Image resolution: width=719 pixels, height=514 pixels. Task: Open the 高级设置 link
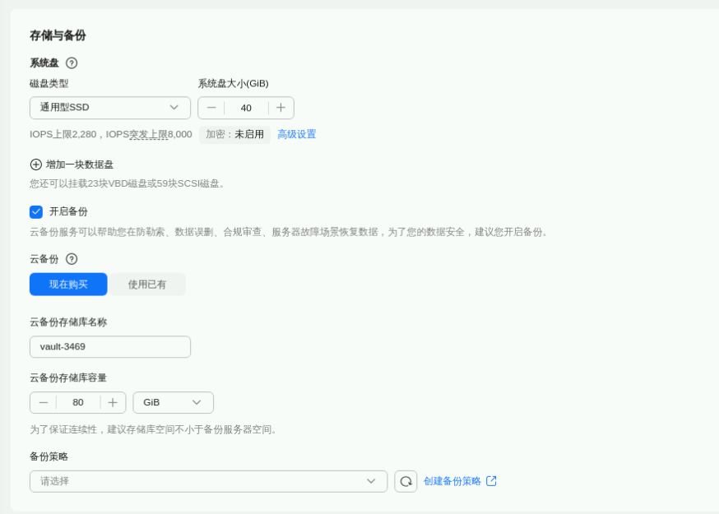click(296, 134)
